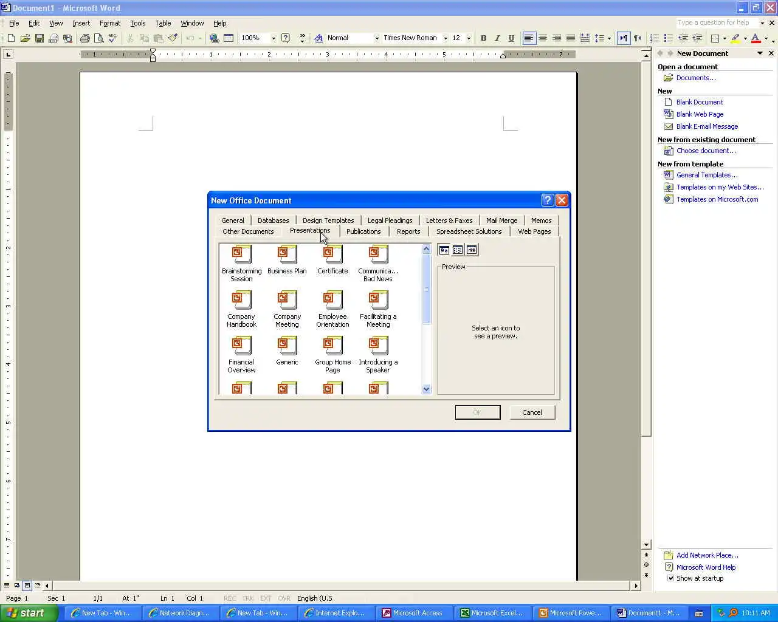Toggle Align Left formatting button
Image resolution: width=778 pixels, height=622 pixels.
pos(529,38)
